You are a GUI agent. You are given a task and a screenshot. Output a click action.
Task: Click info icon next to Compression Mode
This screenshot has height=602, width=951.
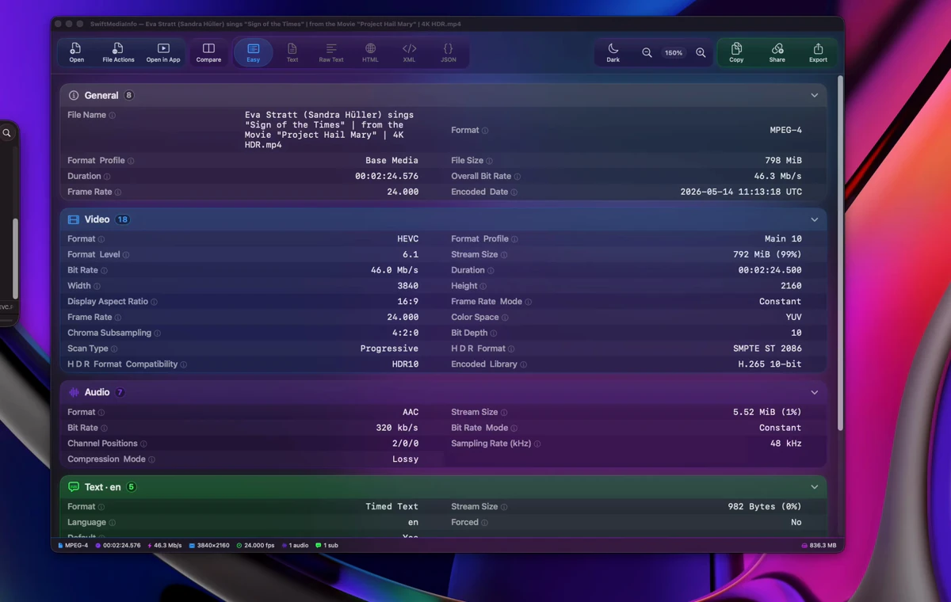[151, 460]
